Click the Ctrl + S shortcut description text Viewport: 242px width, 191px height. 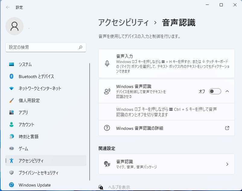(x=166, y=112)
